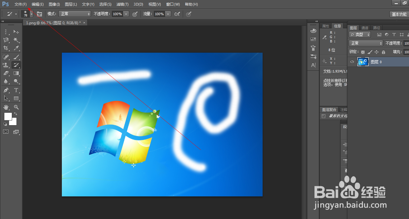This screenshot has width=409, height=219.
Task: Select the Zoom tool
Action: [x=16, y=107]
